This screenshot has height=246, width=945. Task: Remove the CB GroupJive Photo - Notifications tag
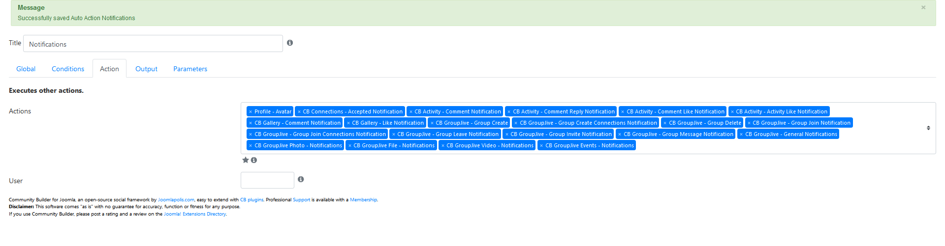251,146
